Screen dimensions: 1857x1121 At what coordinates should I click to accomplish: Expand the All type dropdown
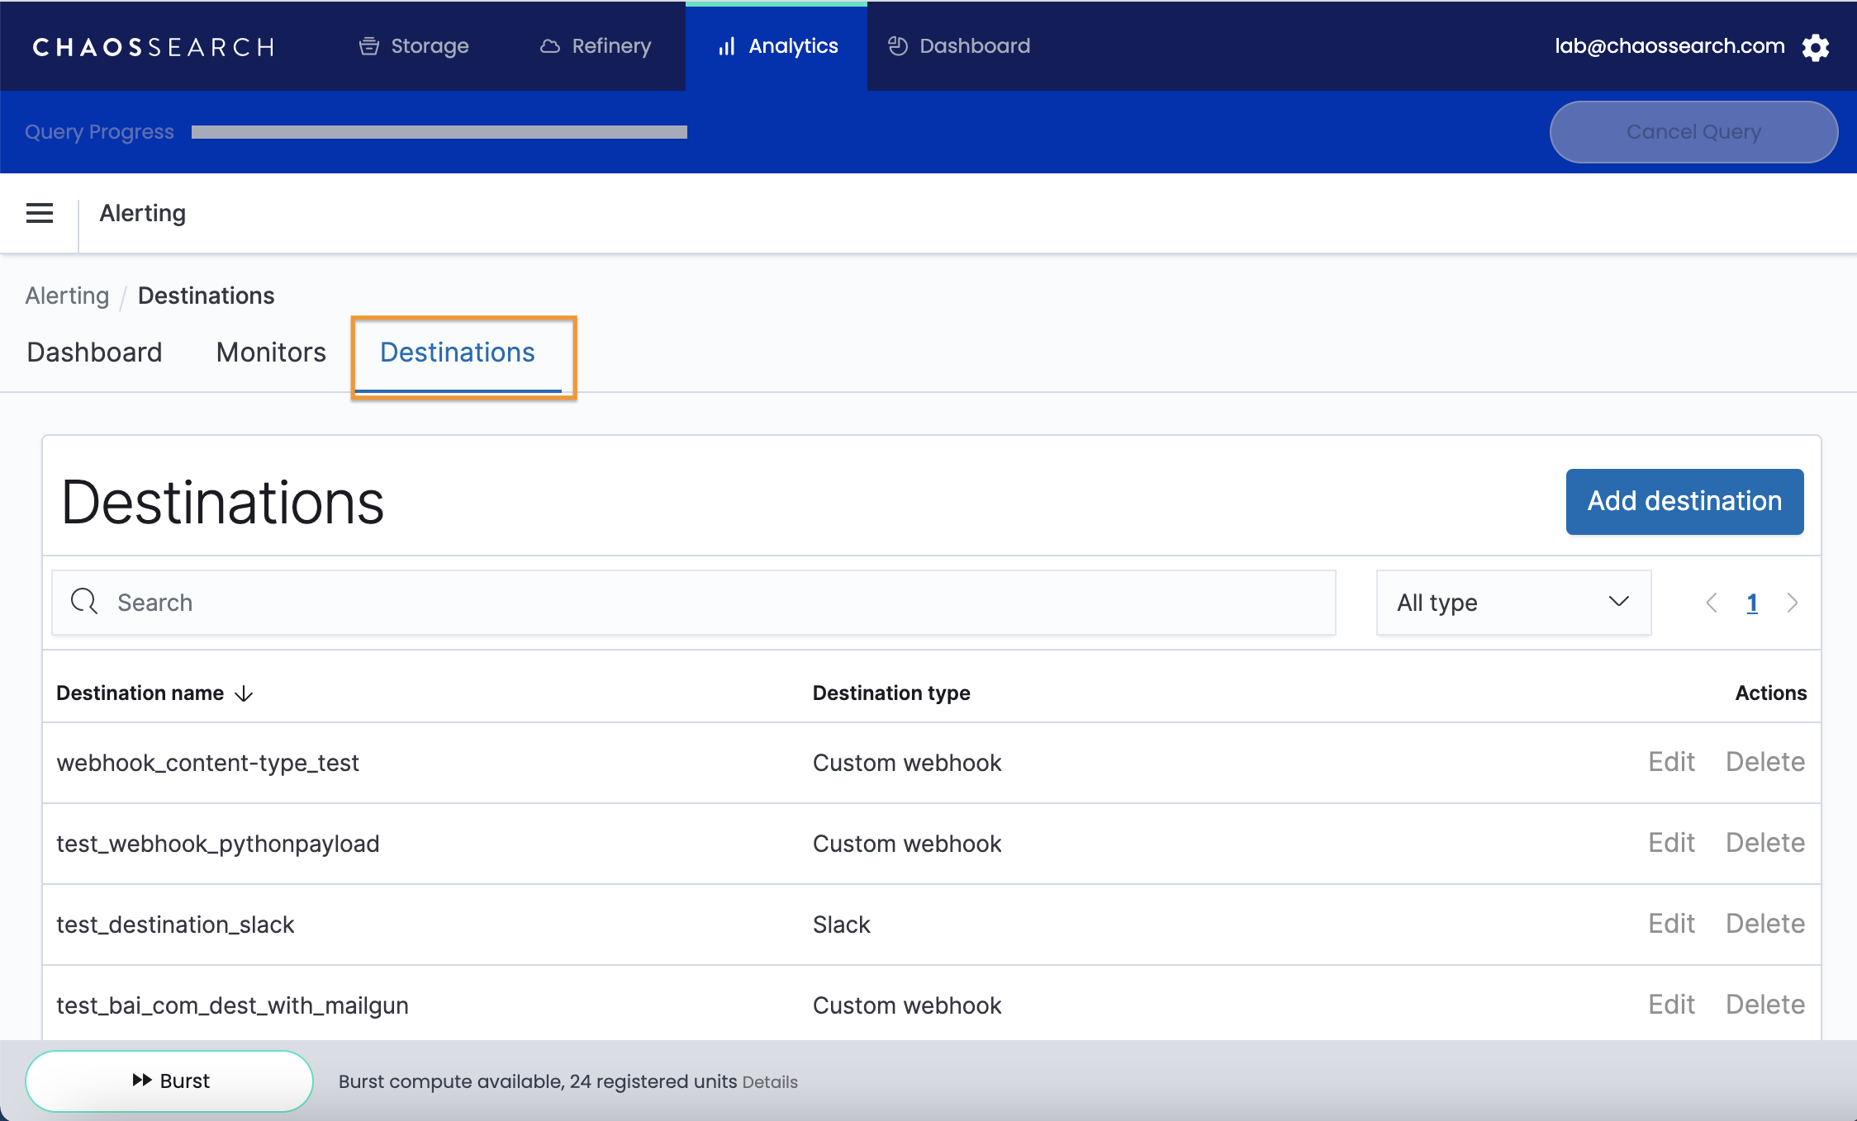1513,603
